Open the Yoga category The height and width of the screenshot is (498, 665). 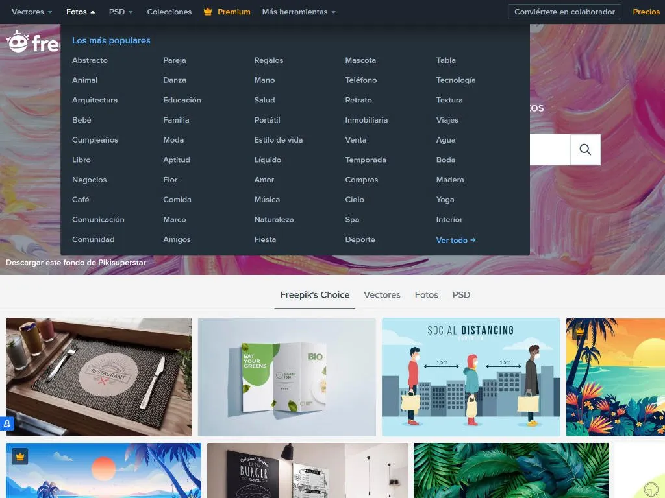[x=445, y=200]
